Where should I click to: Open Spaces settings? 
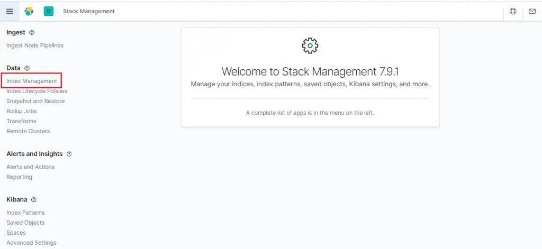point(16,233)
